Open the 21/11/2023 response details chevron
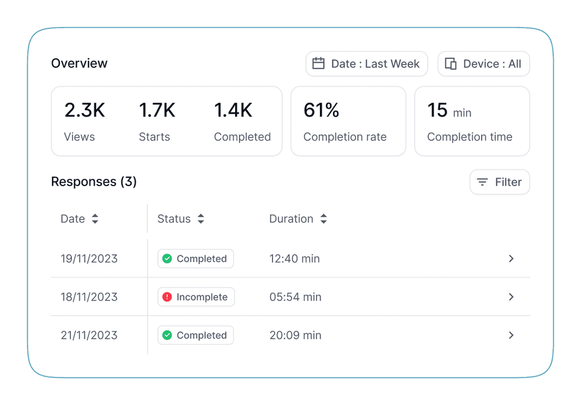The height and width of the screenshot is (404, 580). 511,335
